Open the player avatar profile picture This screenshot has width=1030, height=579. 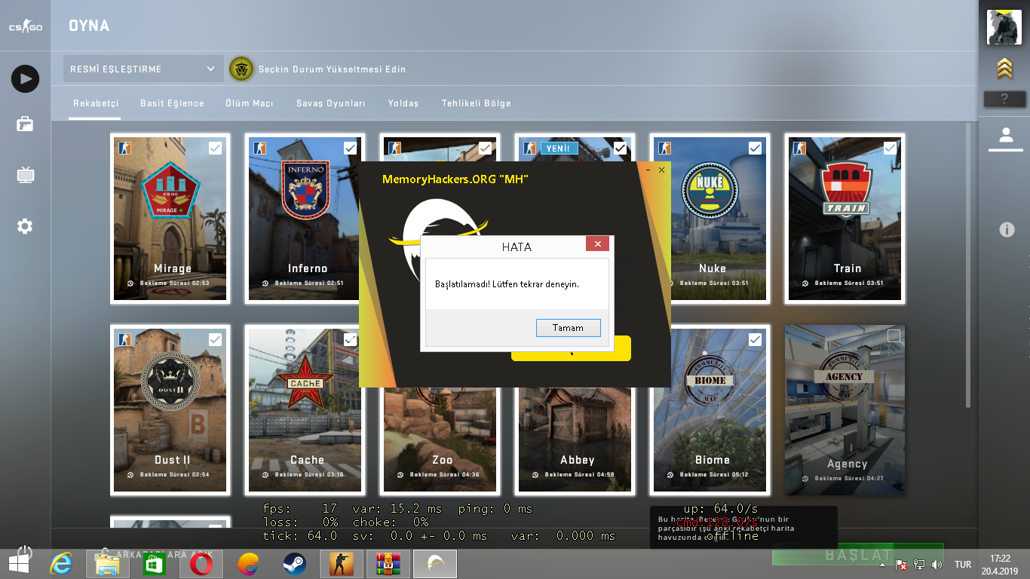(1004, 27)
